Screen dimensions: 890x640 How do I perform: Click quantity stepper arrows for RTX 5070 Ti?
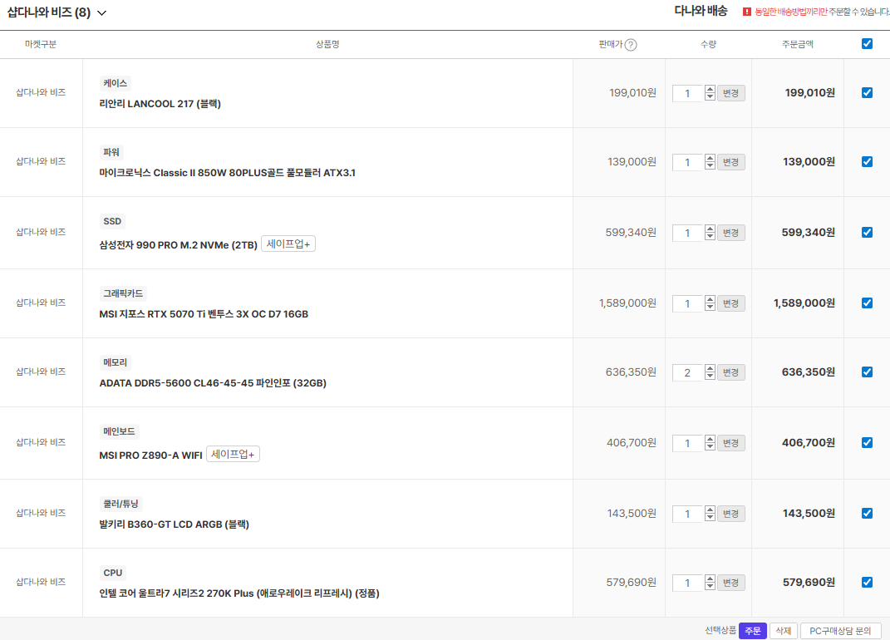tap(710, 303)
